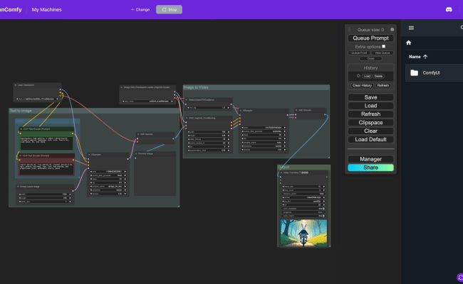Open the format dropdown in Video Combine node
Viewport: 463px width, 284px height.
pyautogui.click(x=303, y=197)
